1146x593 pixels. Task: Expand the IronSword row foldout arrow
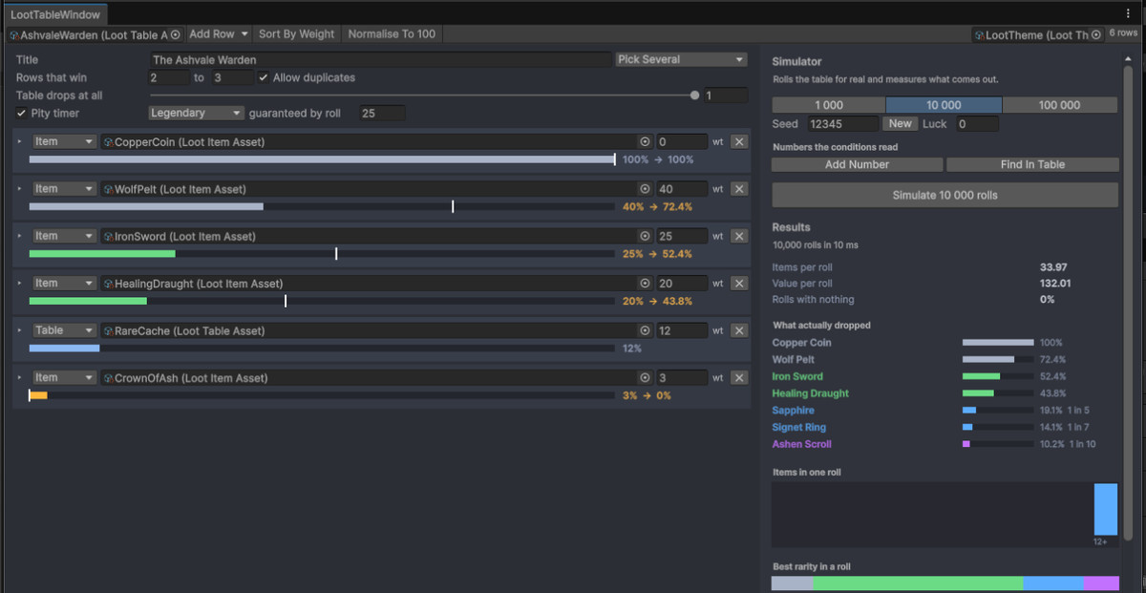pos(20,236)
